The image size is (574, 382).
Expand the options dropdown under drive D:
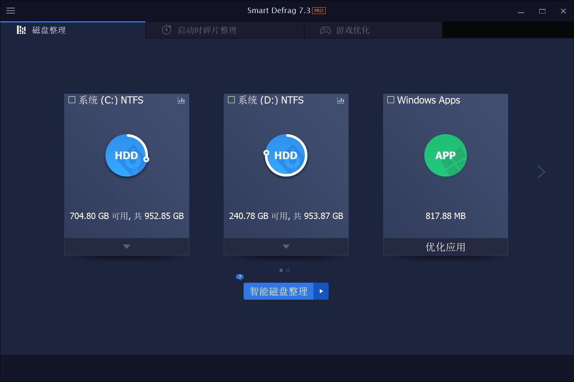tap(286, 247)
